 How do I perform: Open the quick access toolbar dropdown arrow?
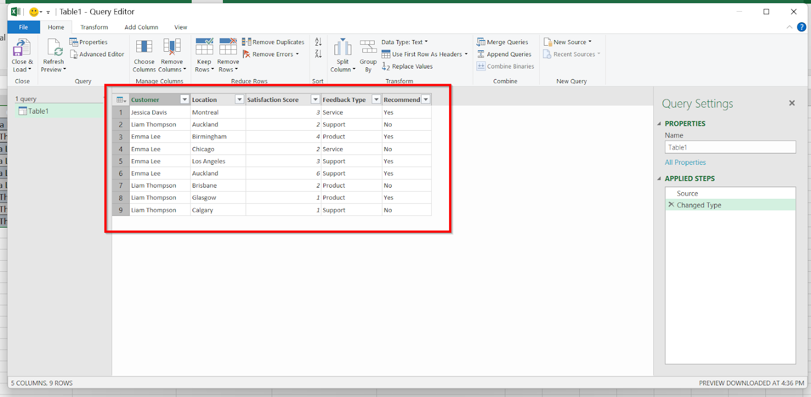coord(48,12)
